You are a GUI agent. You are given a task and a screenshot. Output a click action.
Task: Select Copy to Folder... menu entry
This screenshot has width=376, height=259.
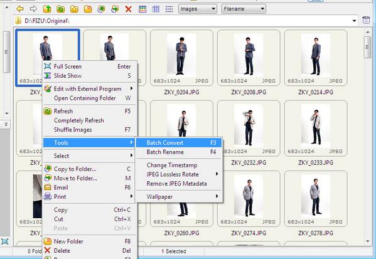point(90,169)
